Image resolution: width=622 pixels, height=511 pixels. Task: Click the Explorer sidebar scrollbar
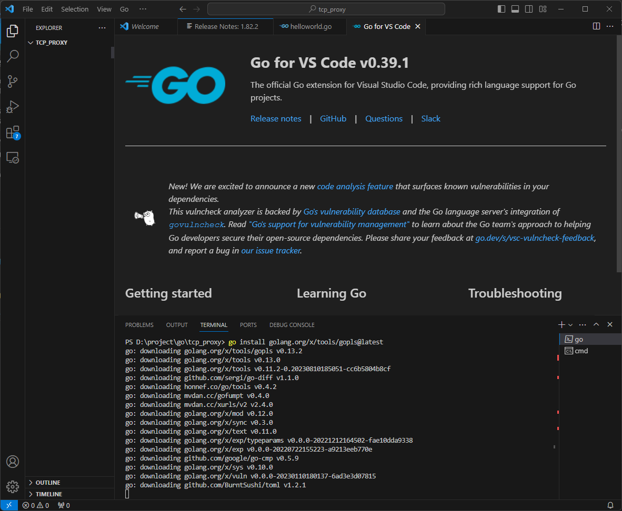(x=113, y=53)
